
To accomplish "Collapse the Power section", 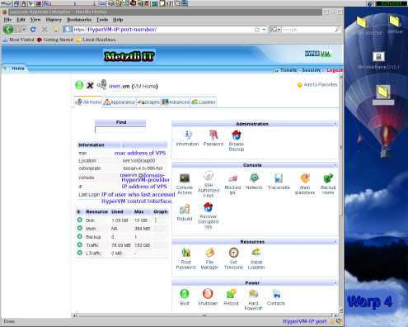I will (335, 282).
